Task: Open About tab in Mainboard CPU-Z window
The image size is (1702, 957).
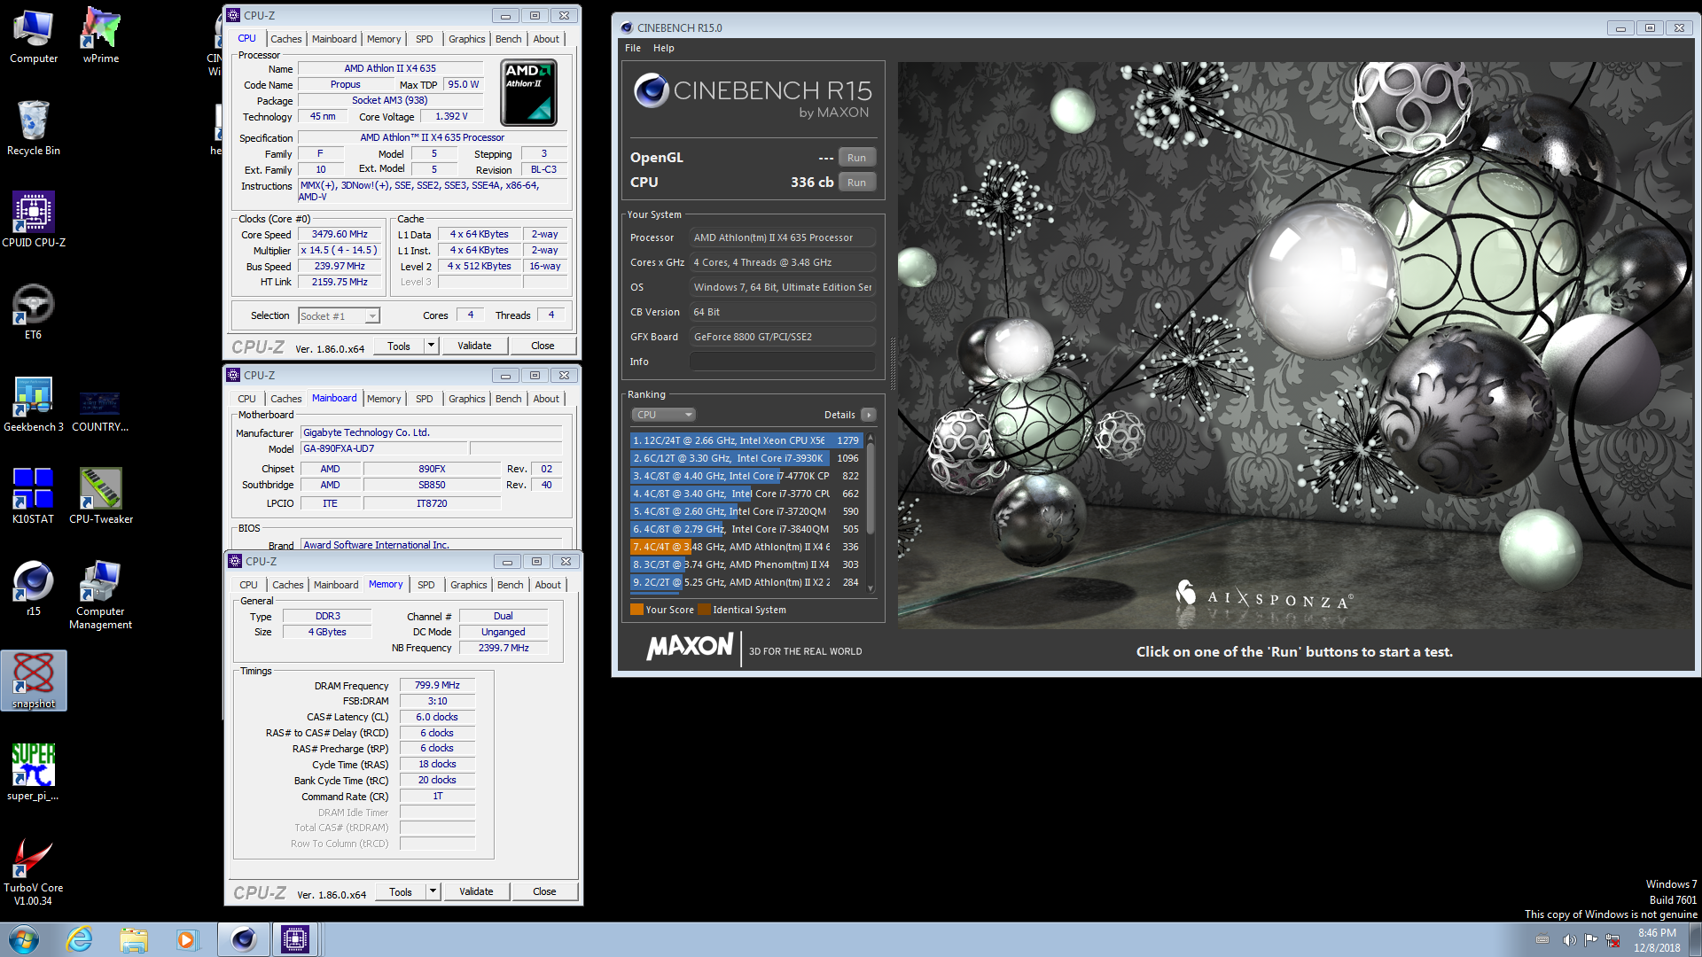Action: tap(546, 399)
